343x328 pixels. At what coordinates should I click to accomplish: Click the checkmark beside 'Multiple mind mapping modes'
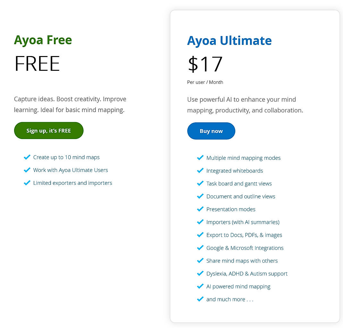200,158
